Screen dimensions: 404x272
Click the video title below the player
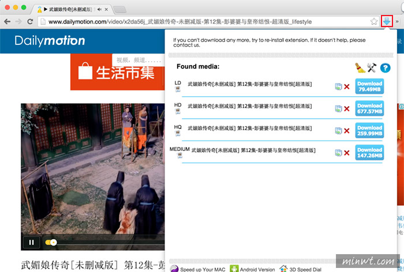point(93,265)
